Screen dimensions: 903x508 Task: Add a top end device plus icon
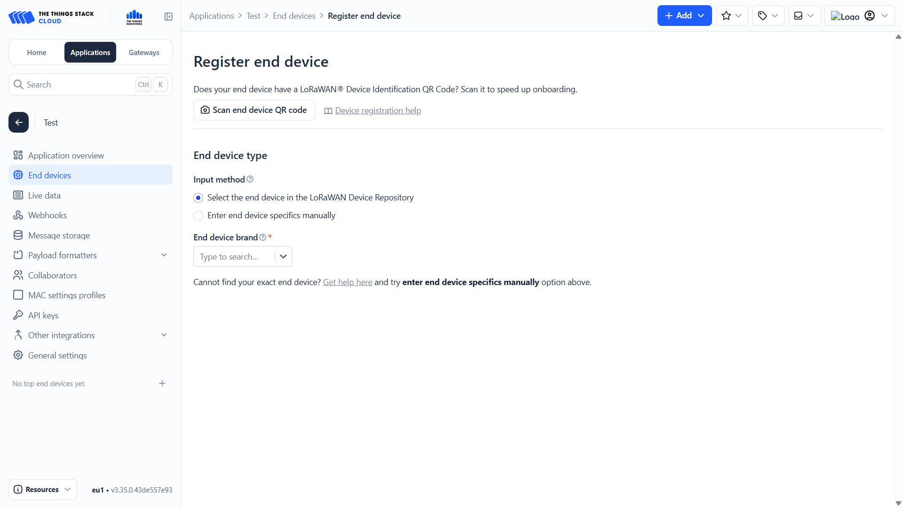tap(162, 383)
